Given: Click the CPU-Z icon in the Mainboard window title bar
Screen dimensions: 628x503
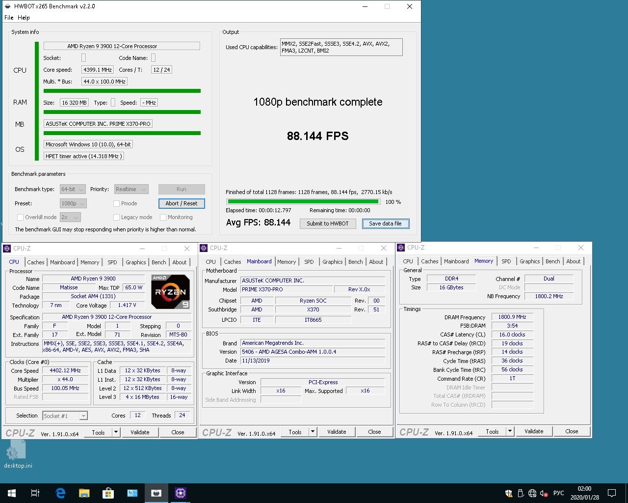Looking at the screenshot, I should (x=204, y=248).
